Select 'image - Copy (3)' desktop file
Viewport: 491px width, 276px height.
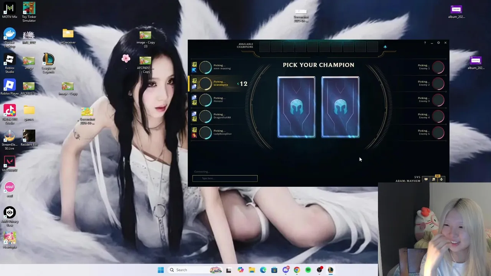pos(145,40)
